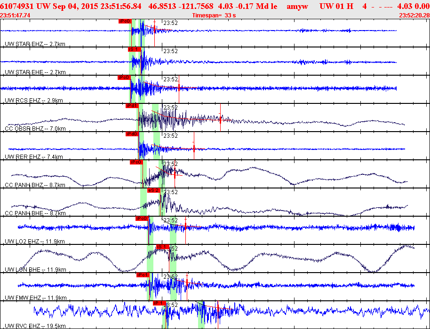Screen dimensions: 430x329
Task: Select the iS 1 pick flag on LON BHE
Action: pos(163,247)
